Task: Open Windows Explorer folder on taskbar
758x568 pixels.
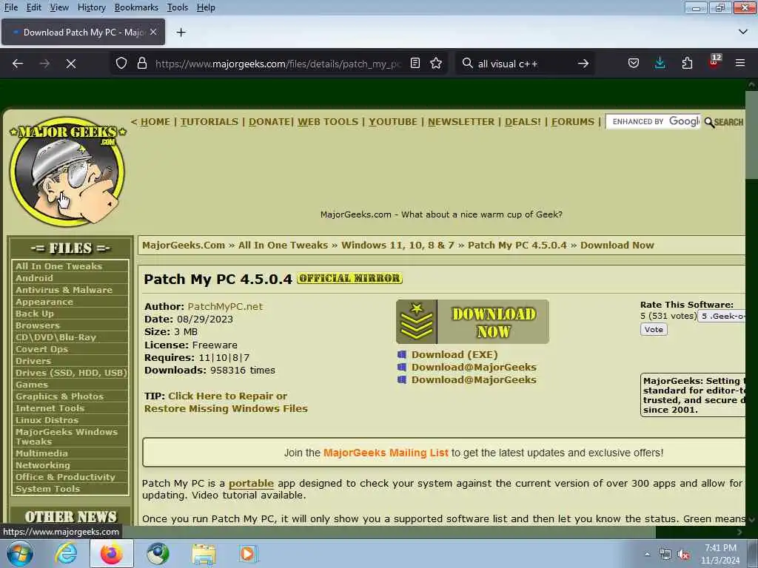Action: [204, 553]
